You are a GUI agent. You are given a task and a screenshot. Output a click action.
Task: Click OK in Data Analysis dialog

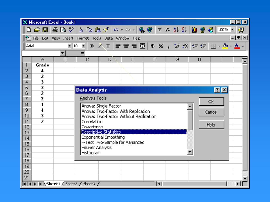pyautogui.click(x=211, y=102)
